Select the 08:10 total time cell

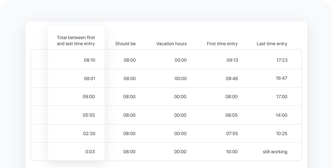(x=89, y=60)
